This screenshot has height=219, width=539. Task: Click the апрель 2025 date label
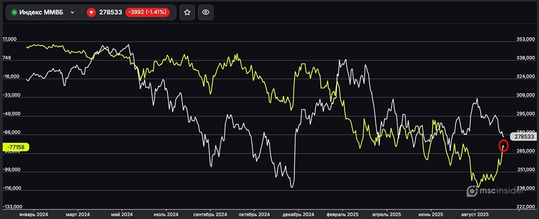tap(386, 214)
